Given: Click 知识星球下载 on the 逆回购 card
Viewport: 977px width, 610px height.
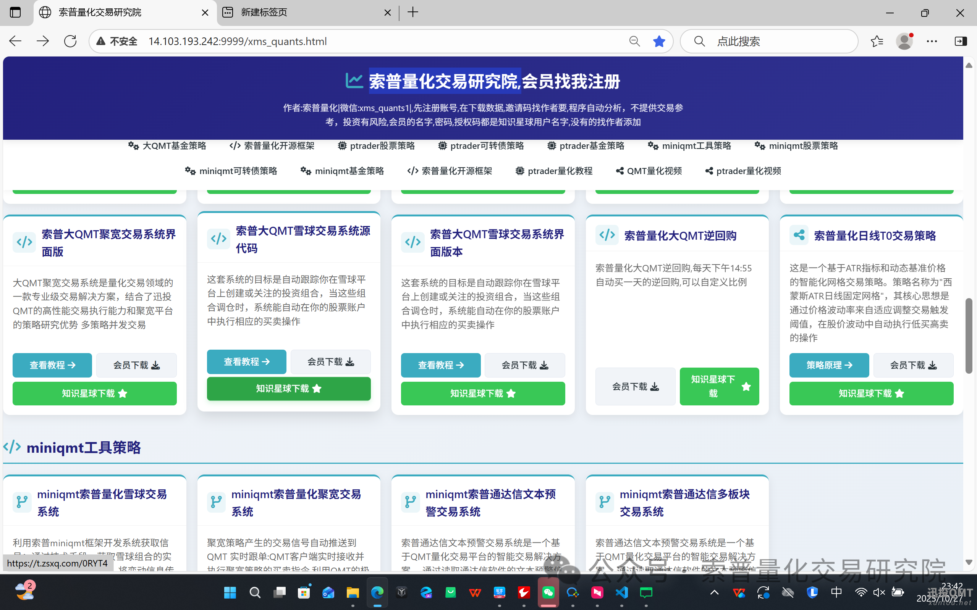Looking at the screenshot, I should [x=719, y=386].
